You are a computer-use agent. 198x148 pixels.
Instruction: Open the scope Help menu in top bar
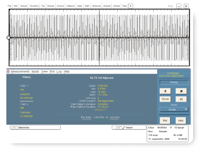click(x=124, y=6)
